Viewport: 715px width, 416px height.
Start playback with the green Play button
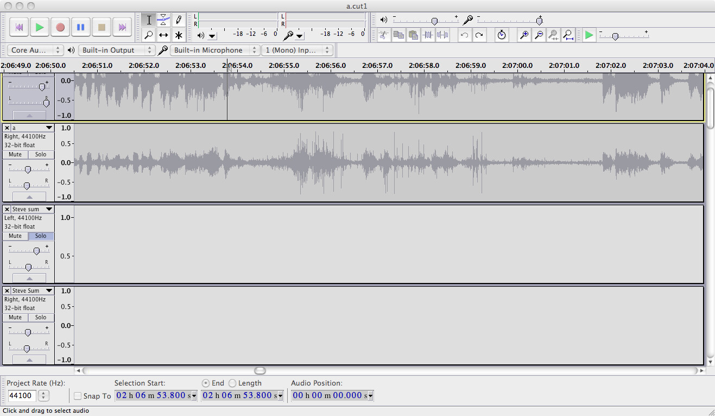(x=40, y=27)
